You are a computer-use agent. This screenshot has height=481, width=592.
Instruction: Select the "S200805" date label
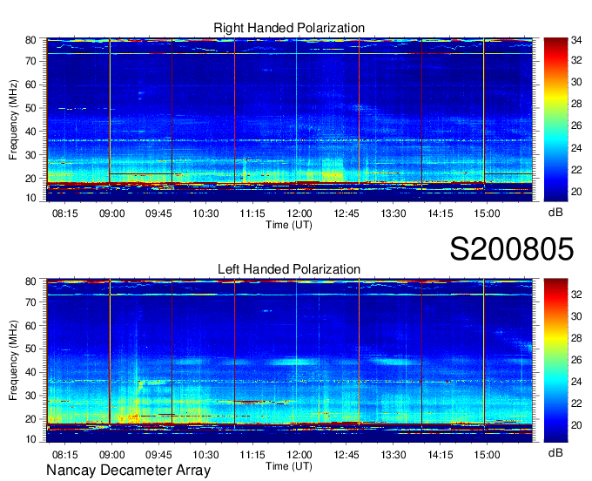[512, 249]
